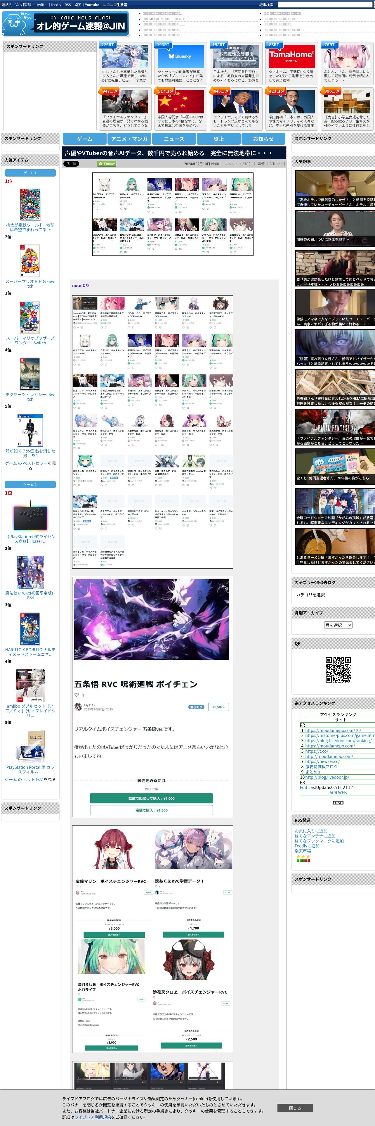Open the article title 声優やVTuberの音声AIデータ

169,153
